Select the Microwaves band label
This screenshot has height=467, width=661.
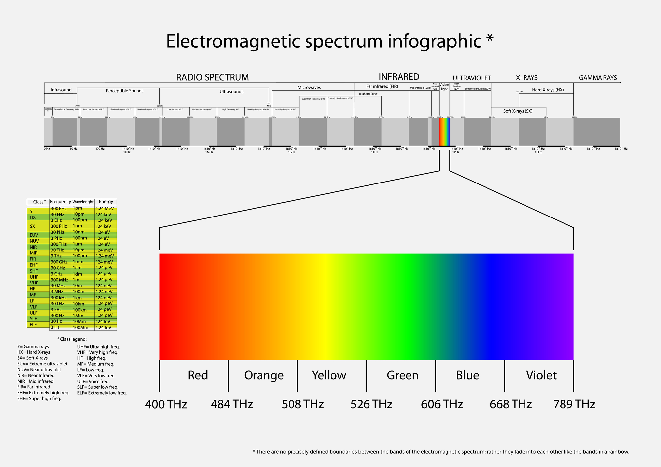[x=309, y=87]
